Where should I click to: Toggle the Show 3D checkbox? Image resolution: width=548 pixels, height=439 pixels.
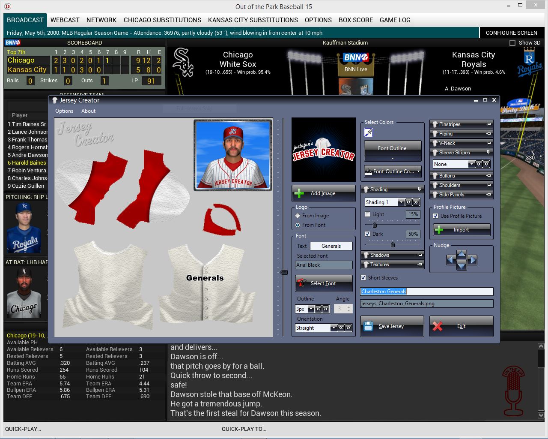point(512,43)
